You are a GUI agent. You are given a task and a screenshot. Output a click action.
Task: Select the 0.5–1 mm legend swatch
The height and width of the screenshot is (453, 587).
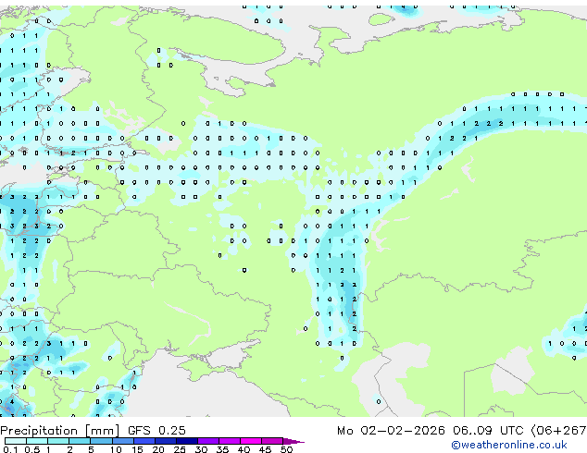[x=37, y=441]
